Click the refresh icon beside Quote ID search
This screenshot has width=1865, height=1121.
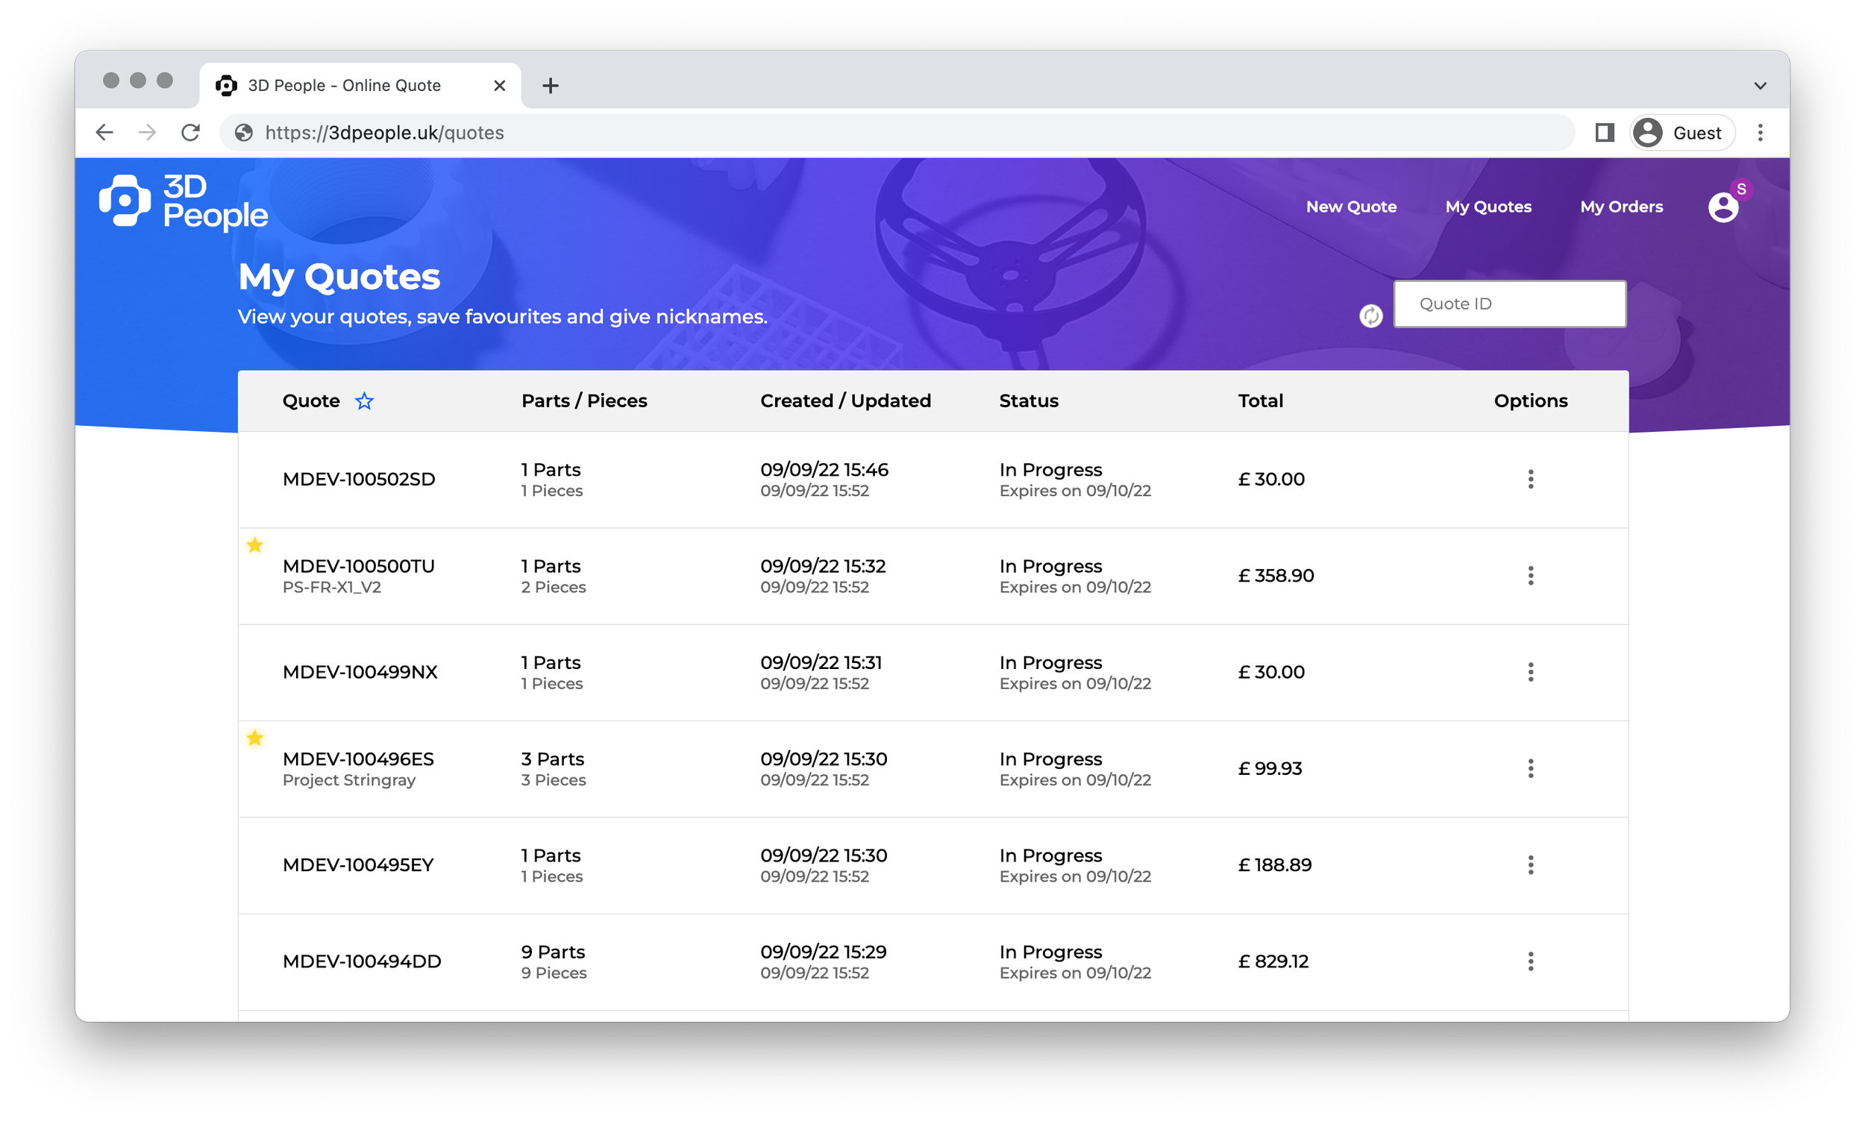coord(1371,315)
